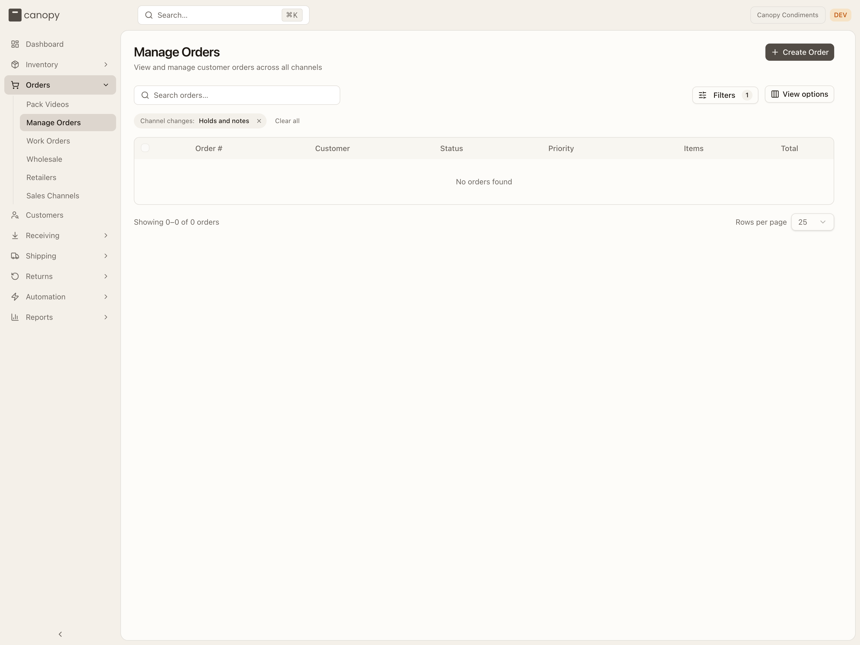Focus the global Search field
The image size is (860, 645).
224,15
